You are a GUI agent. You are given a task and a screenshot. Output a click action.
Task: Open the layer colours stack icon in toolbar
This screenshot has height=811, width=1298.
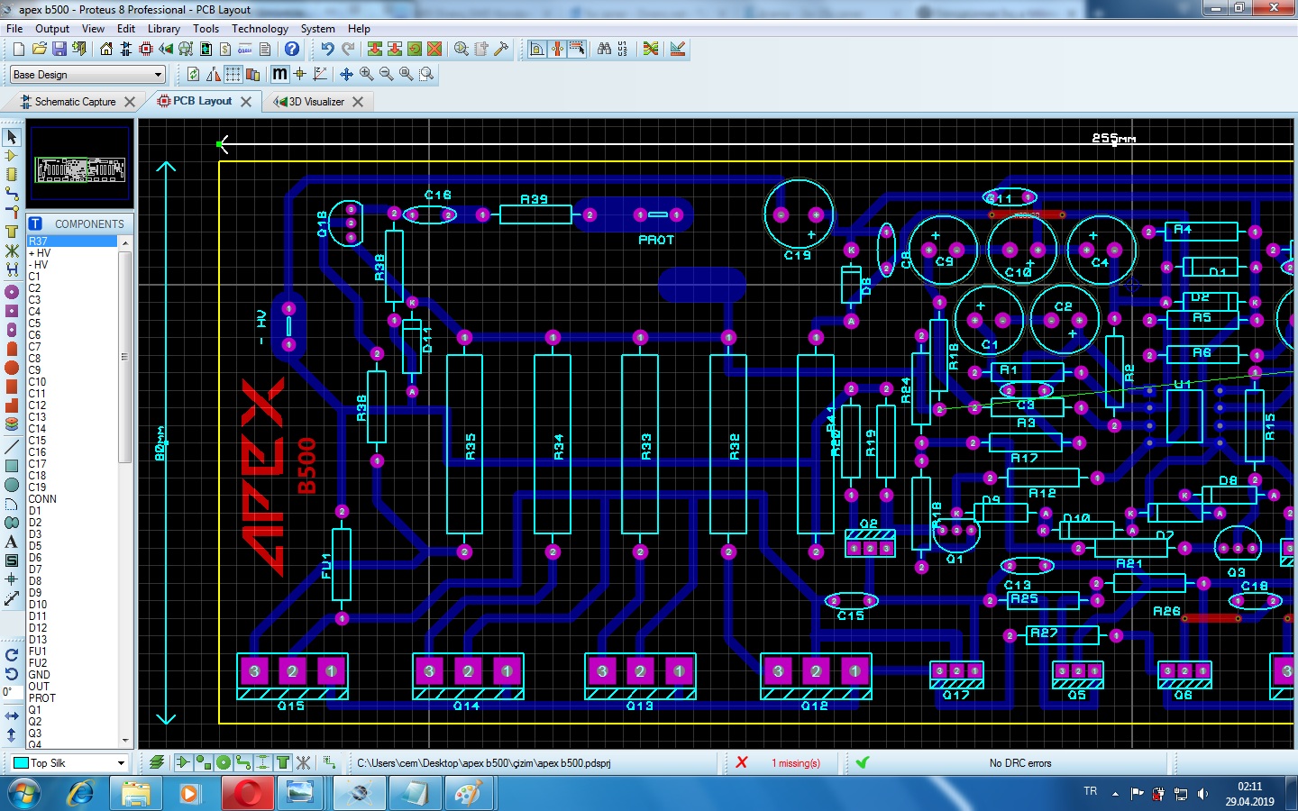click(x=253, y=74)
